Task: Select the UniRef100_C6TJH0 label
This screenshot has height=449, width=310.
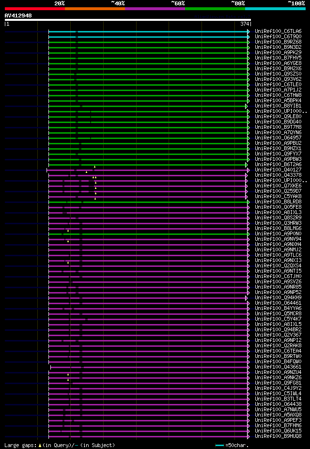Action: click(x=278, y=277)
